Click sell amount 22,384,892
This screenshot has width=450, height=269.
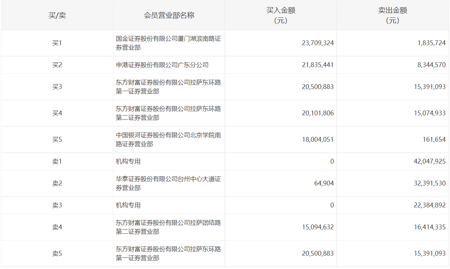[x=430, y=205]
